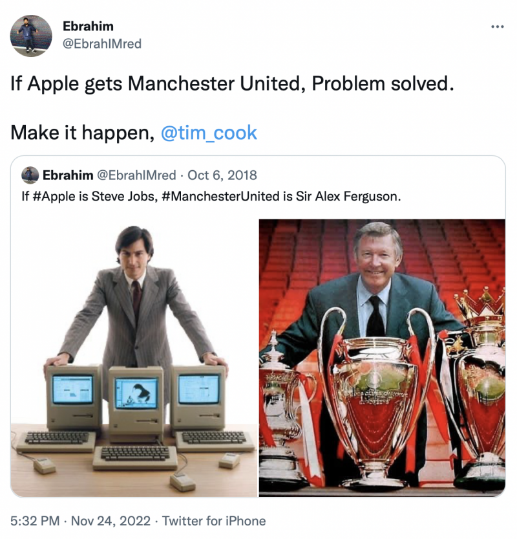The height and width of the screenshot is (539, 517).
Task: Open the #ManchesterUnited hashtag link
Action: [220, 196]
